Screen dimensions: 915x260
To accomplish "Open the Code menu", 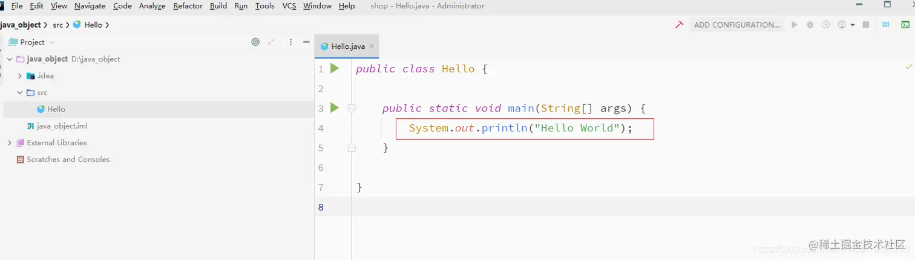I will coord(122,5).
